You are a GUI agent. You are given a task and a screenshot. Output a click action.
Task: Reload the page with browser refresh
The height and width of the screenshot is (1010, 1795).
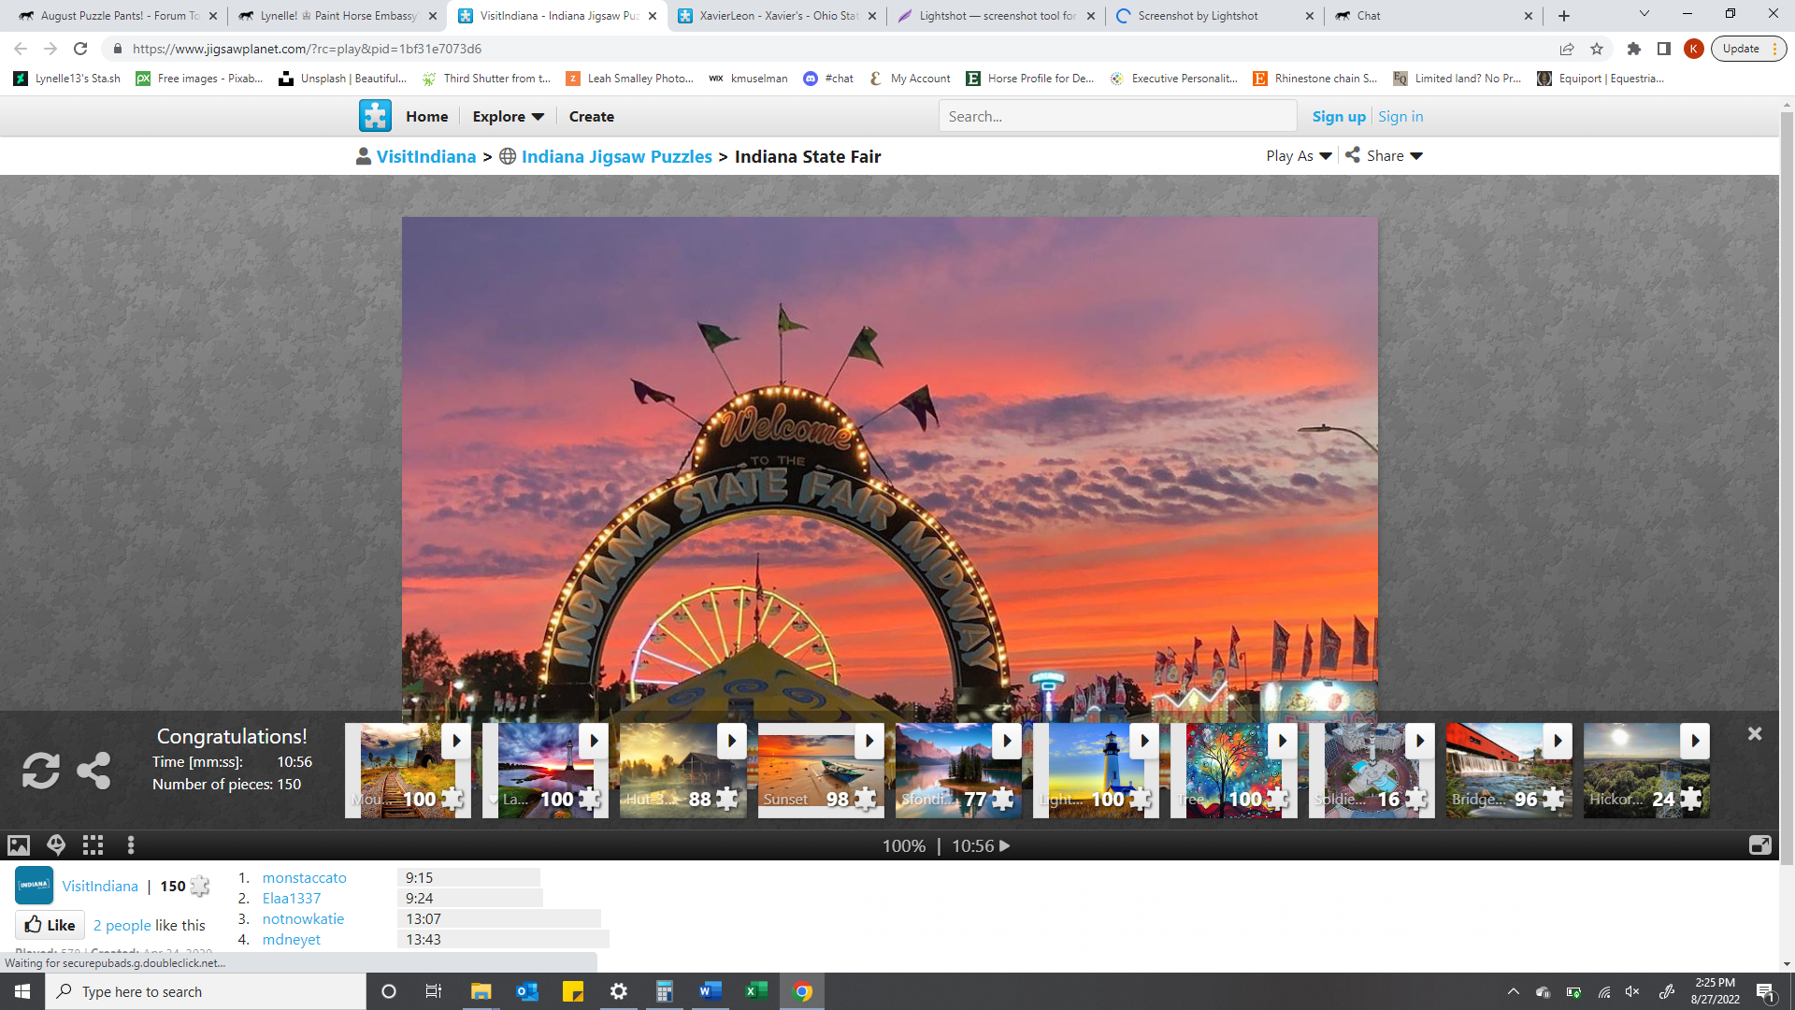tap(80, 49)
